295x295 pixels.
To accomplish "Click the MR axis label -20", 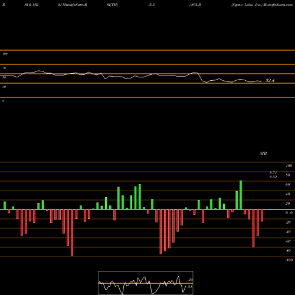I will coord(288,222).
